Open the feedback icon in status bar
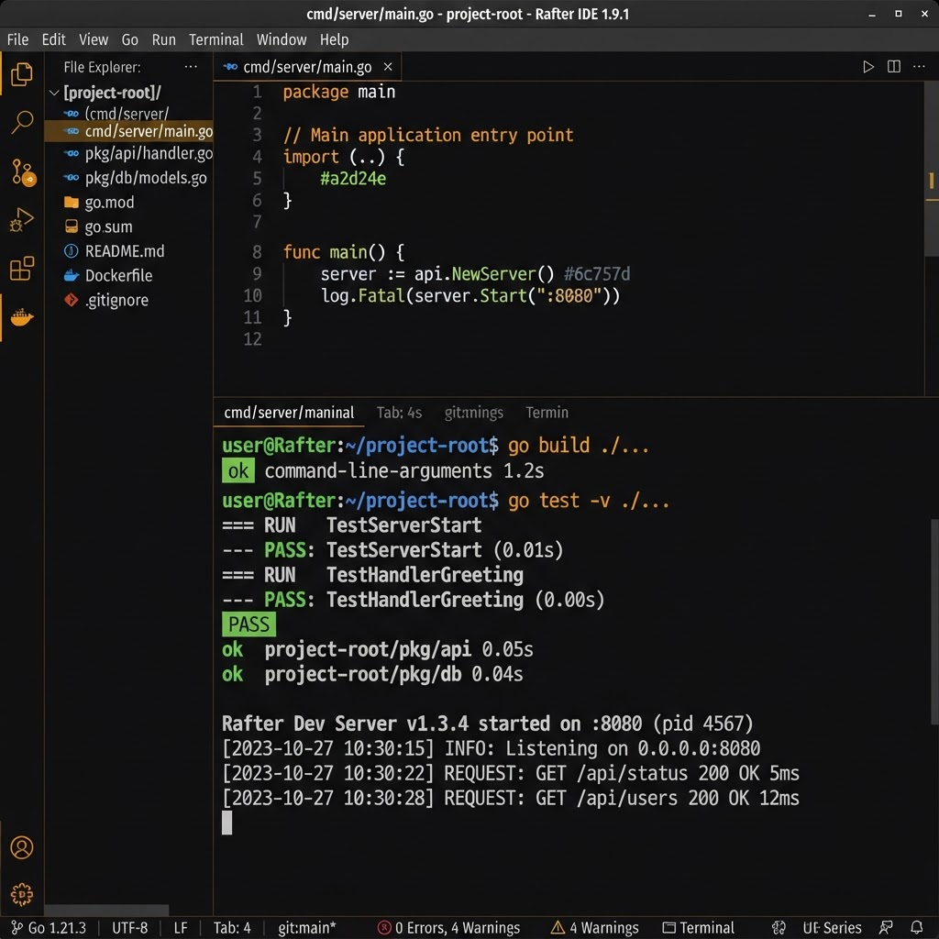This screenshot has height=939, width=939. [886, 928]
